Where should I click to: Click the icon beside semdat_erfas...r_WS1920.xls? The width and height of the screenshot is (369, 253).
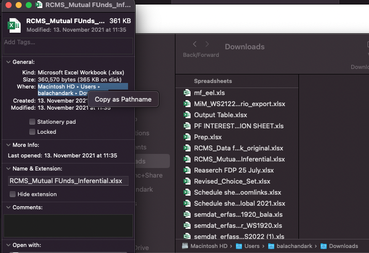187,225
